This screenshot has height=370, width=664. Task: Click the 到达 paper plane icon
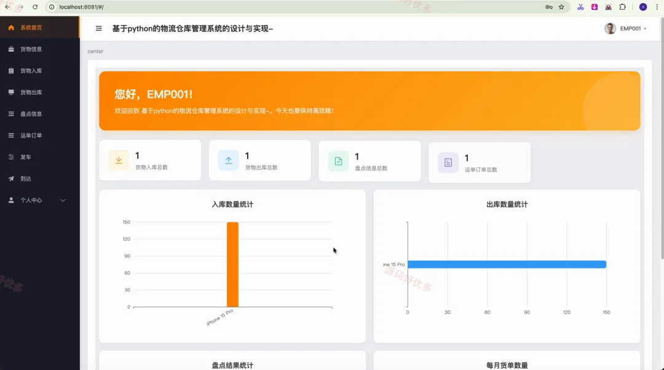coord(11,179)
